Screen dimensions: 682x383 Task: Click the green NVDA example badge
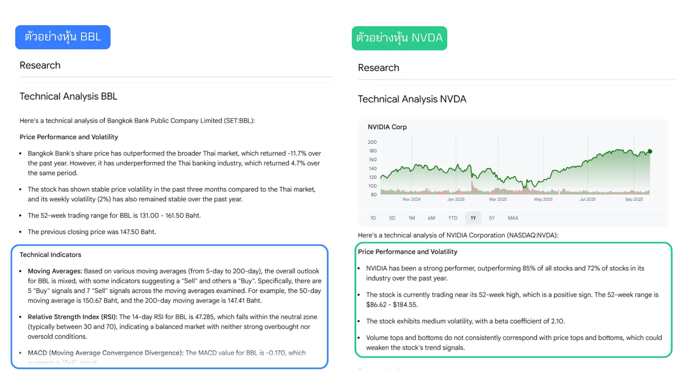399,38
